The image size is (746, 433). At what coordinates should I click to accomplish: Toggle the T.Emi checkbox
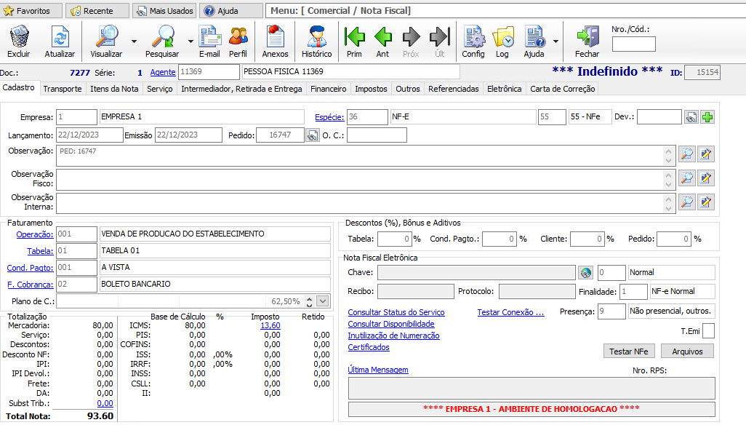pyautogui.click(x=708, y=330)
